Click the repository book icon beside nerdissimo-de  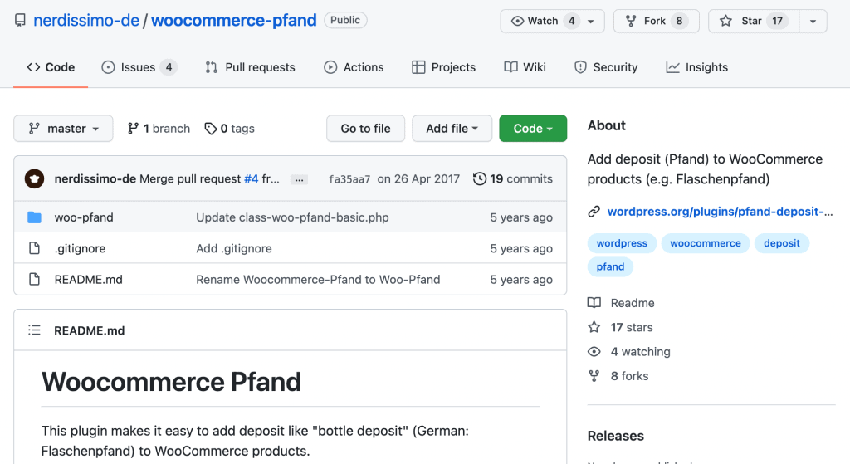pos(20,21)
